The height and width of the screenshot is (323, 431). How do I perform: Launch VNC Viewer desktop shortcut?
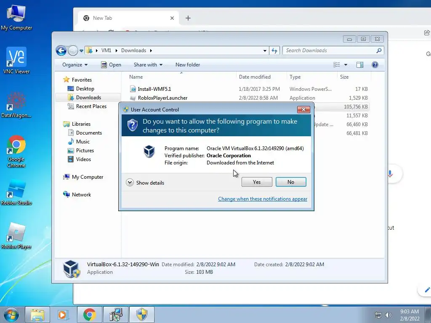click(16, 61)
